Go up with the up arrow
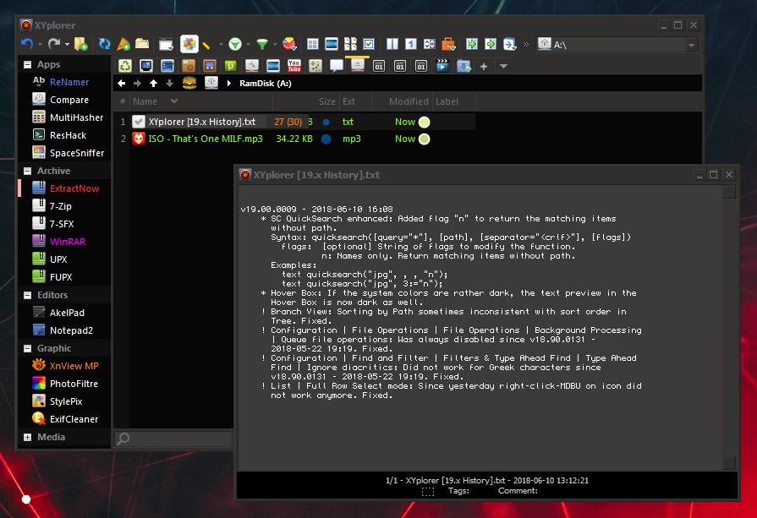This screenshot has height=518, width=757. tap(154, 84)
